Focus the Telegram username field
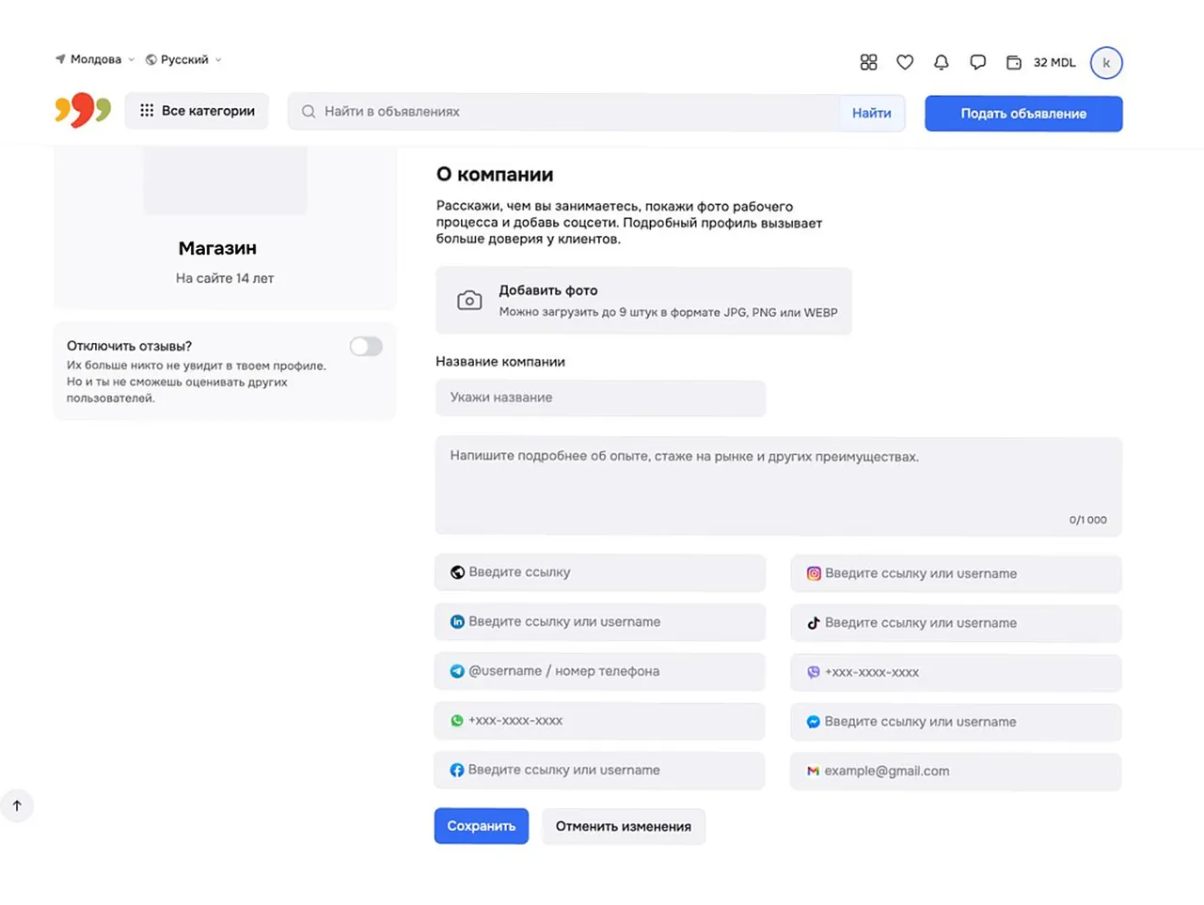Screen dimensions: 1204x905 [x=600, y=671]
